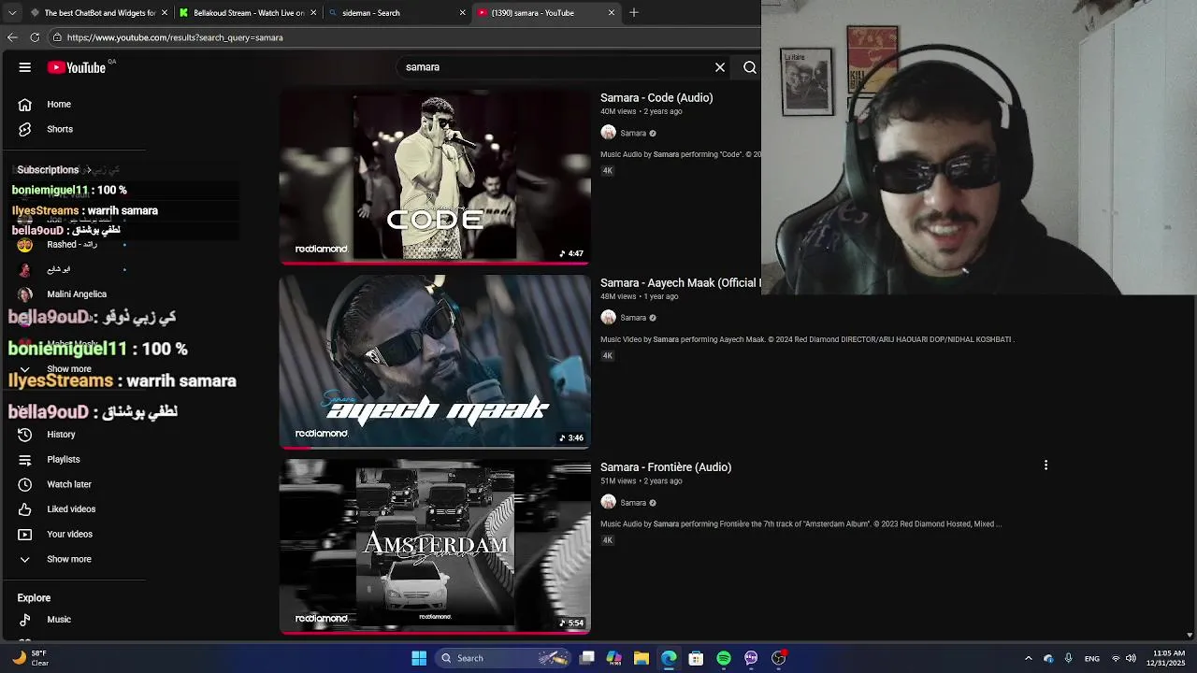
Task: Open the Microsoft 365 Copilot taskbar icon
Action: [x=613, y=658]
